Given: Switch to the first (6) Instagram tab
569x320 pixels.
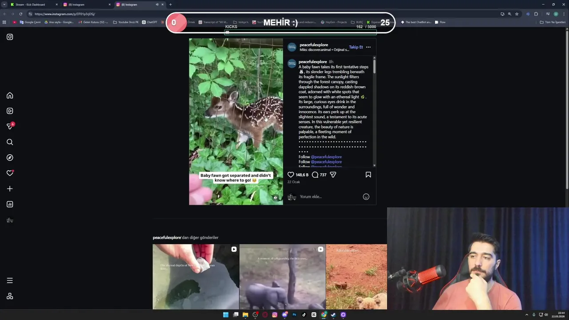Looking at the screenshot, I should 87,4.
